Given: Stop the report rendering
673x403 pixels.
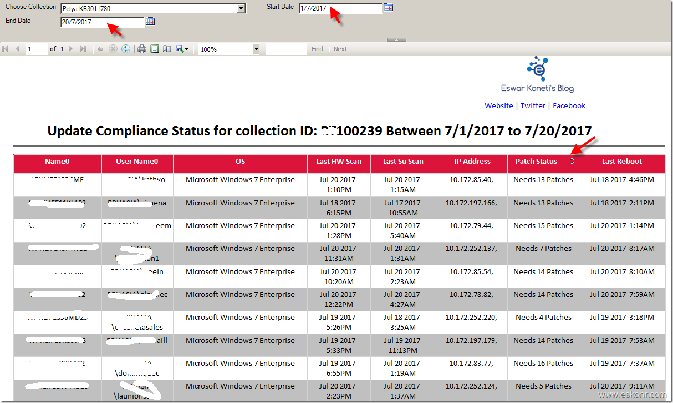Looking at the screenshot, I should click(113, 49).
